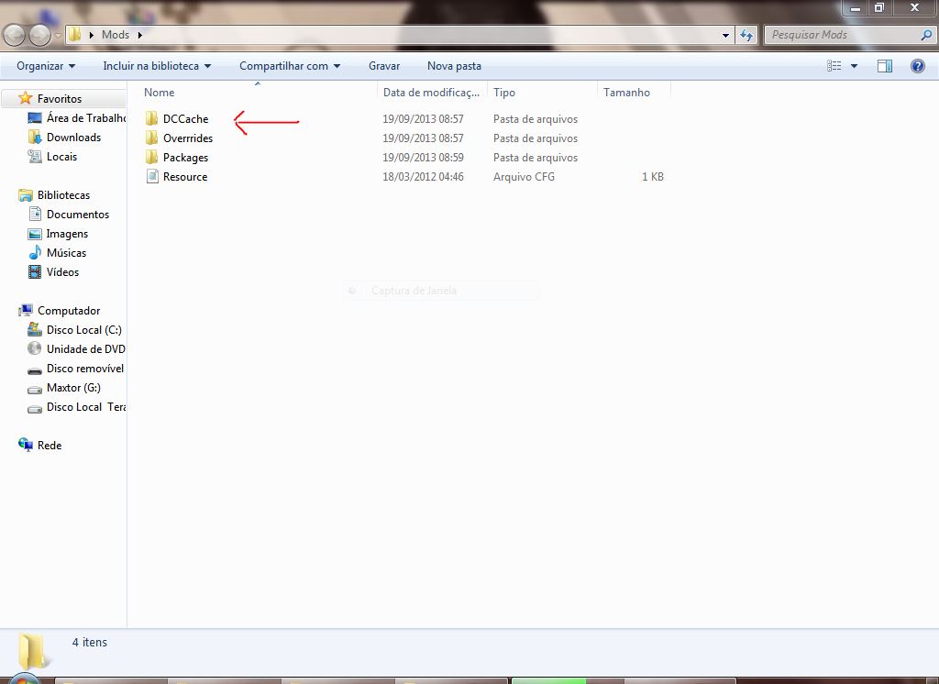The height and width of the screenshot is (684, 939).
Task: Create a folder with Nova pasta
Action: [454, 65]
